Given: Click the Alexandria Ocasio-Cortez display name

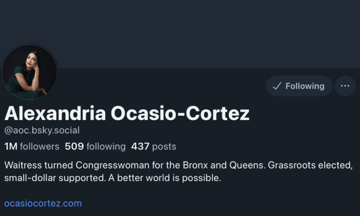Looking at the screenshot, I should pyautogui.click(x=127, y=113).
